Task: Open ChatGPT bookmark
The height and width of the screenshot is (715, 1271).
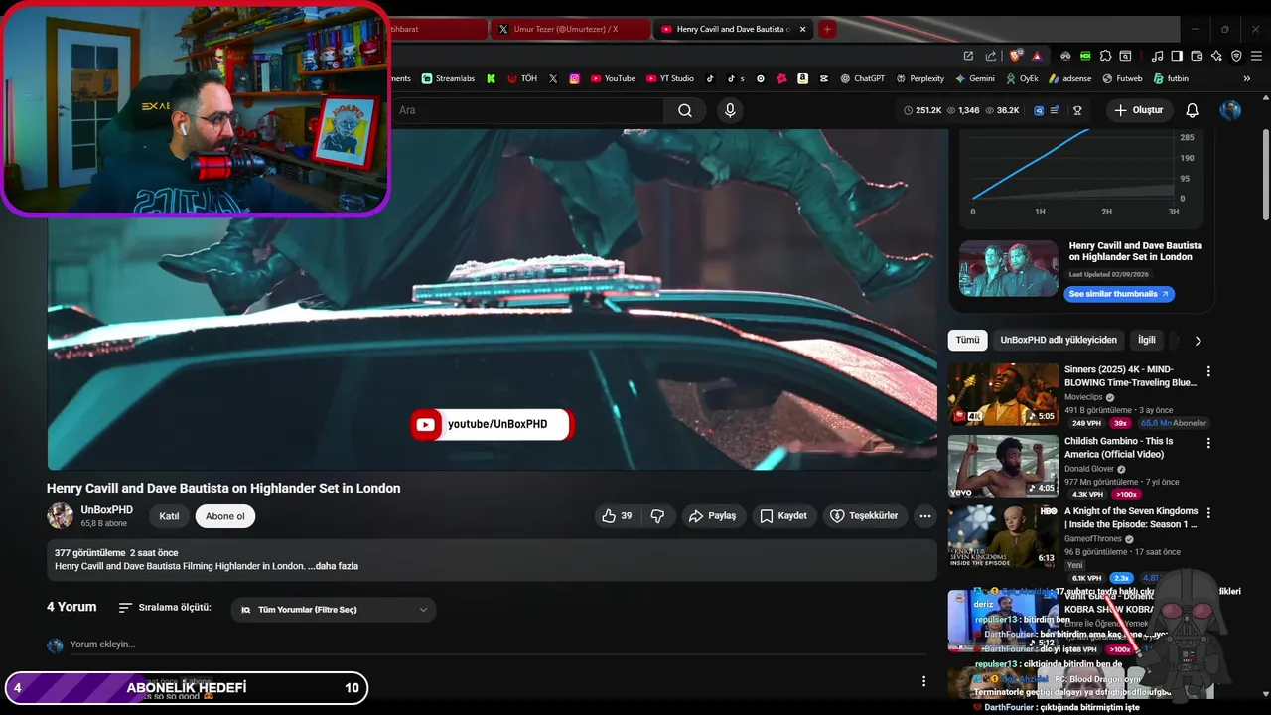Action: [x=862, y=78]
